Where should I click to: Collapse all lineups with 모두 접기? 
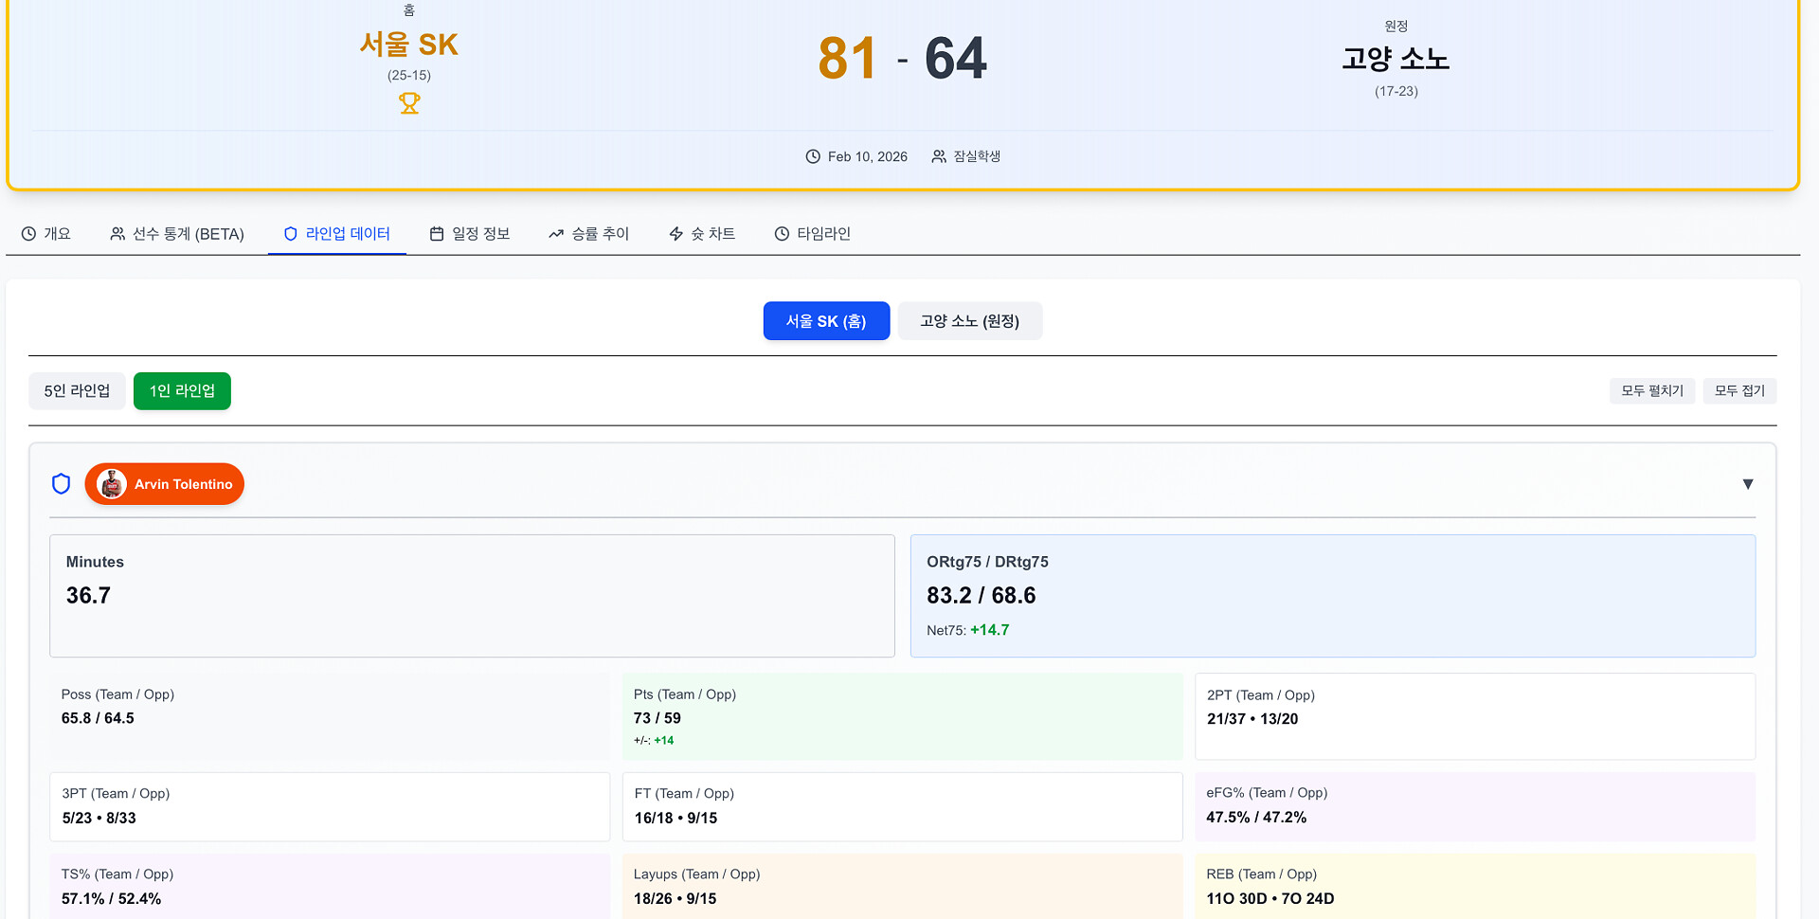pos(1739,391)
